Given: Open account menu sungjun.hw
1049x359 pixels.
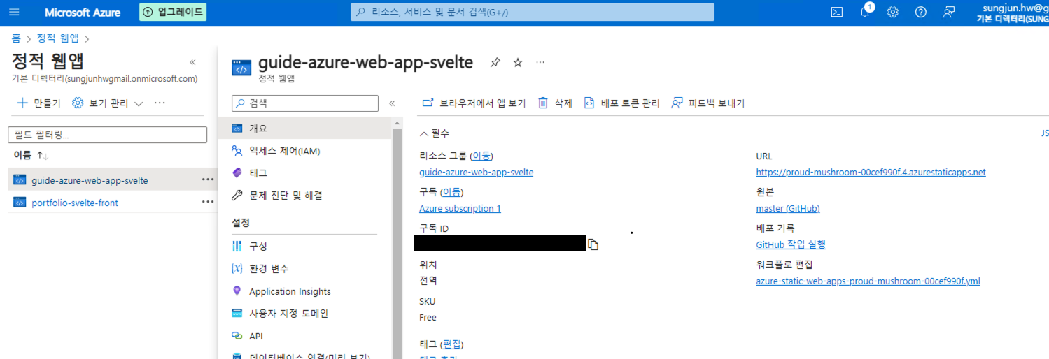Looking at the screenshot, I should (x=1012, y=13).
